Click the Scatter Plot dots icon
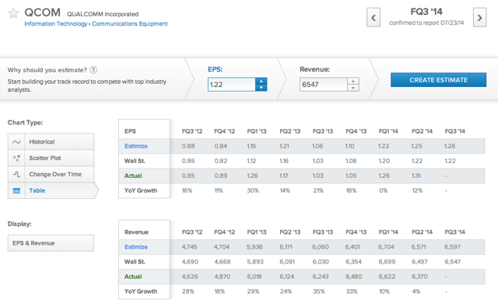 point(16,158)
